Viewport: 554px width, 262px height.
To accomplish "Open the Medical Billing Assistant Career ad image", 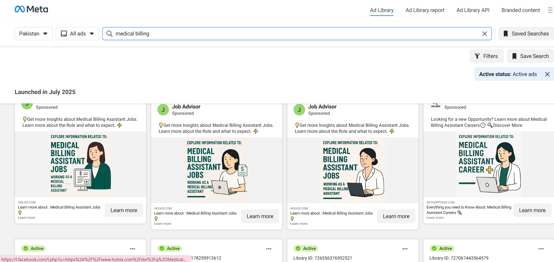I will tap(489, 164).
